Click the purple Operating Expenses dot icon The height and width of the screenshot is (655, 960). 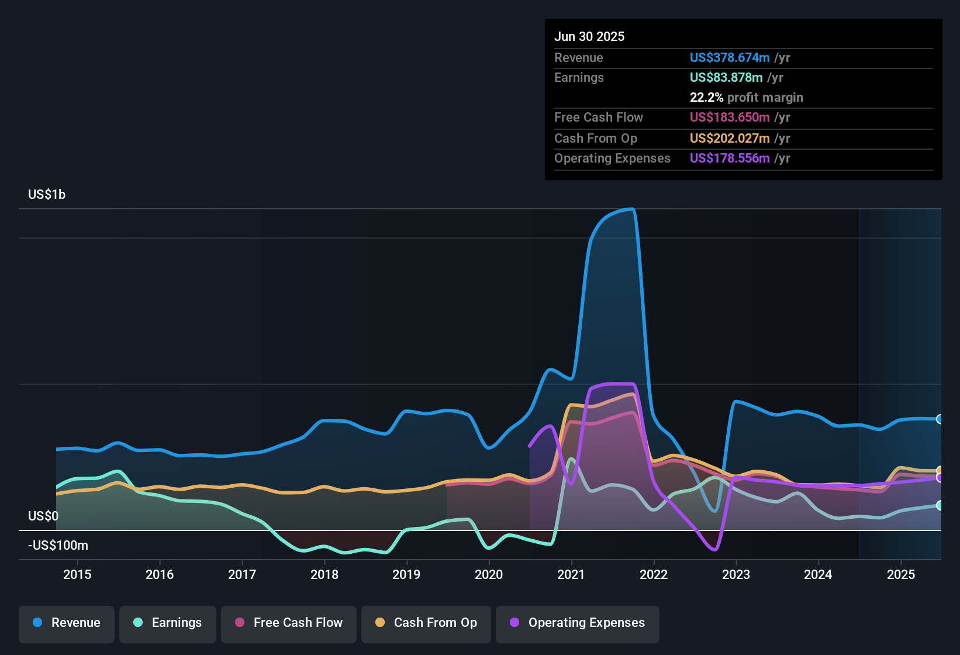(513, 623)
